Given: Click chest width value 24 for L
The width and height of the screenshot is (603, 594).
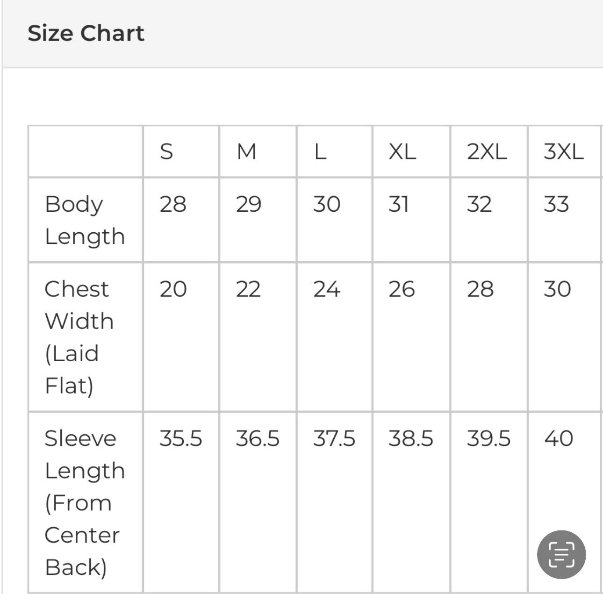Looking at the screenshot, I should tap(326, 289).
